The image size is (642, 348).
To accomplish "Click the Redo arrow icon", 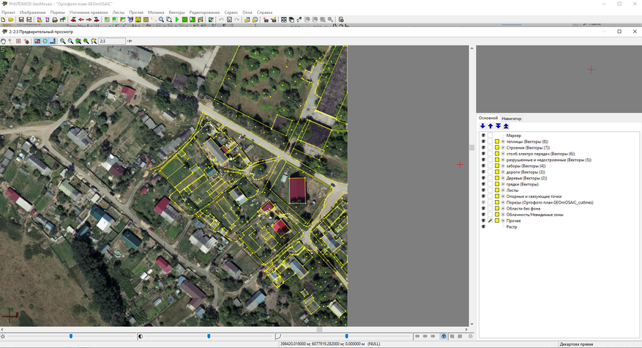I will pyautogui.click(x=236, y=20).
